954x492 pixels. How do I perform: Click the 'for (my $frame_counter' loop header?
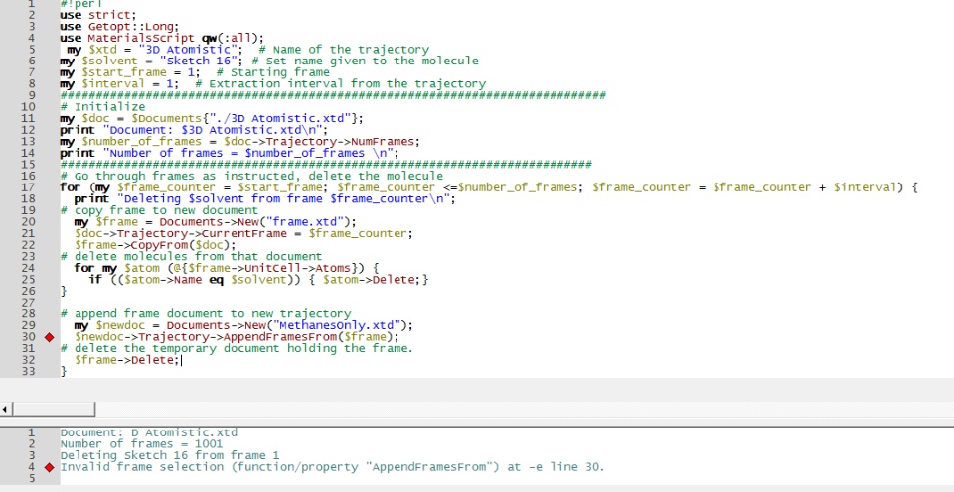pos(489,187)
